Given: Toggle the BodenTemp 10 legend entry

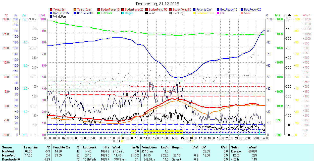Looking at the screenshot, I should coord(110,10).
